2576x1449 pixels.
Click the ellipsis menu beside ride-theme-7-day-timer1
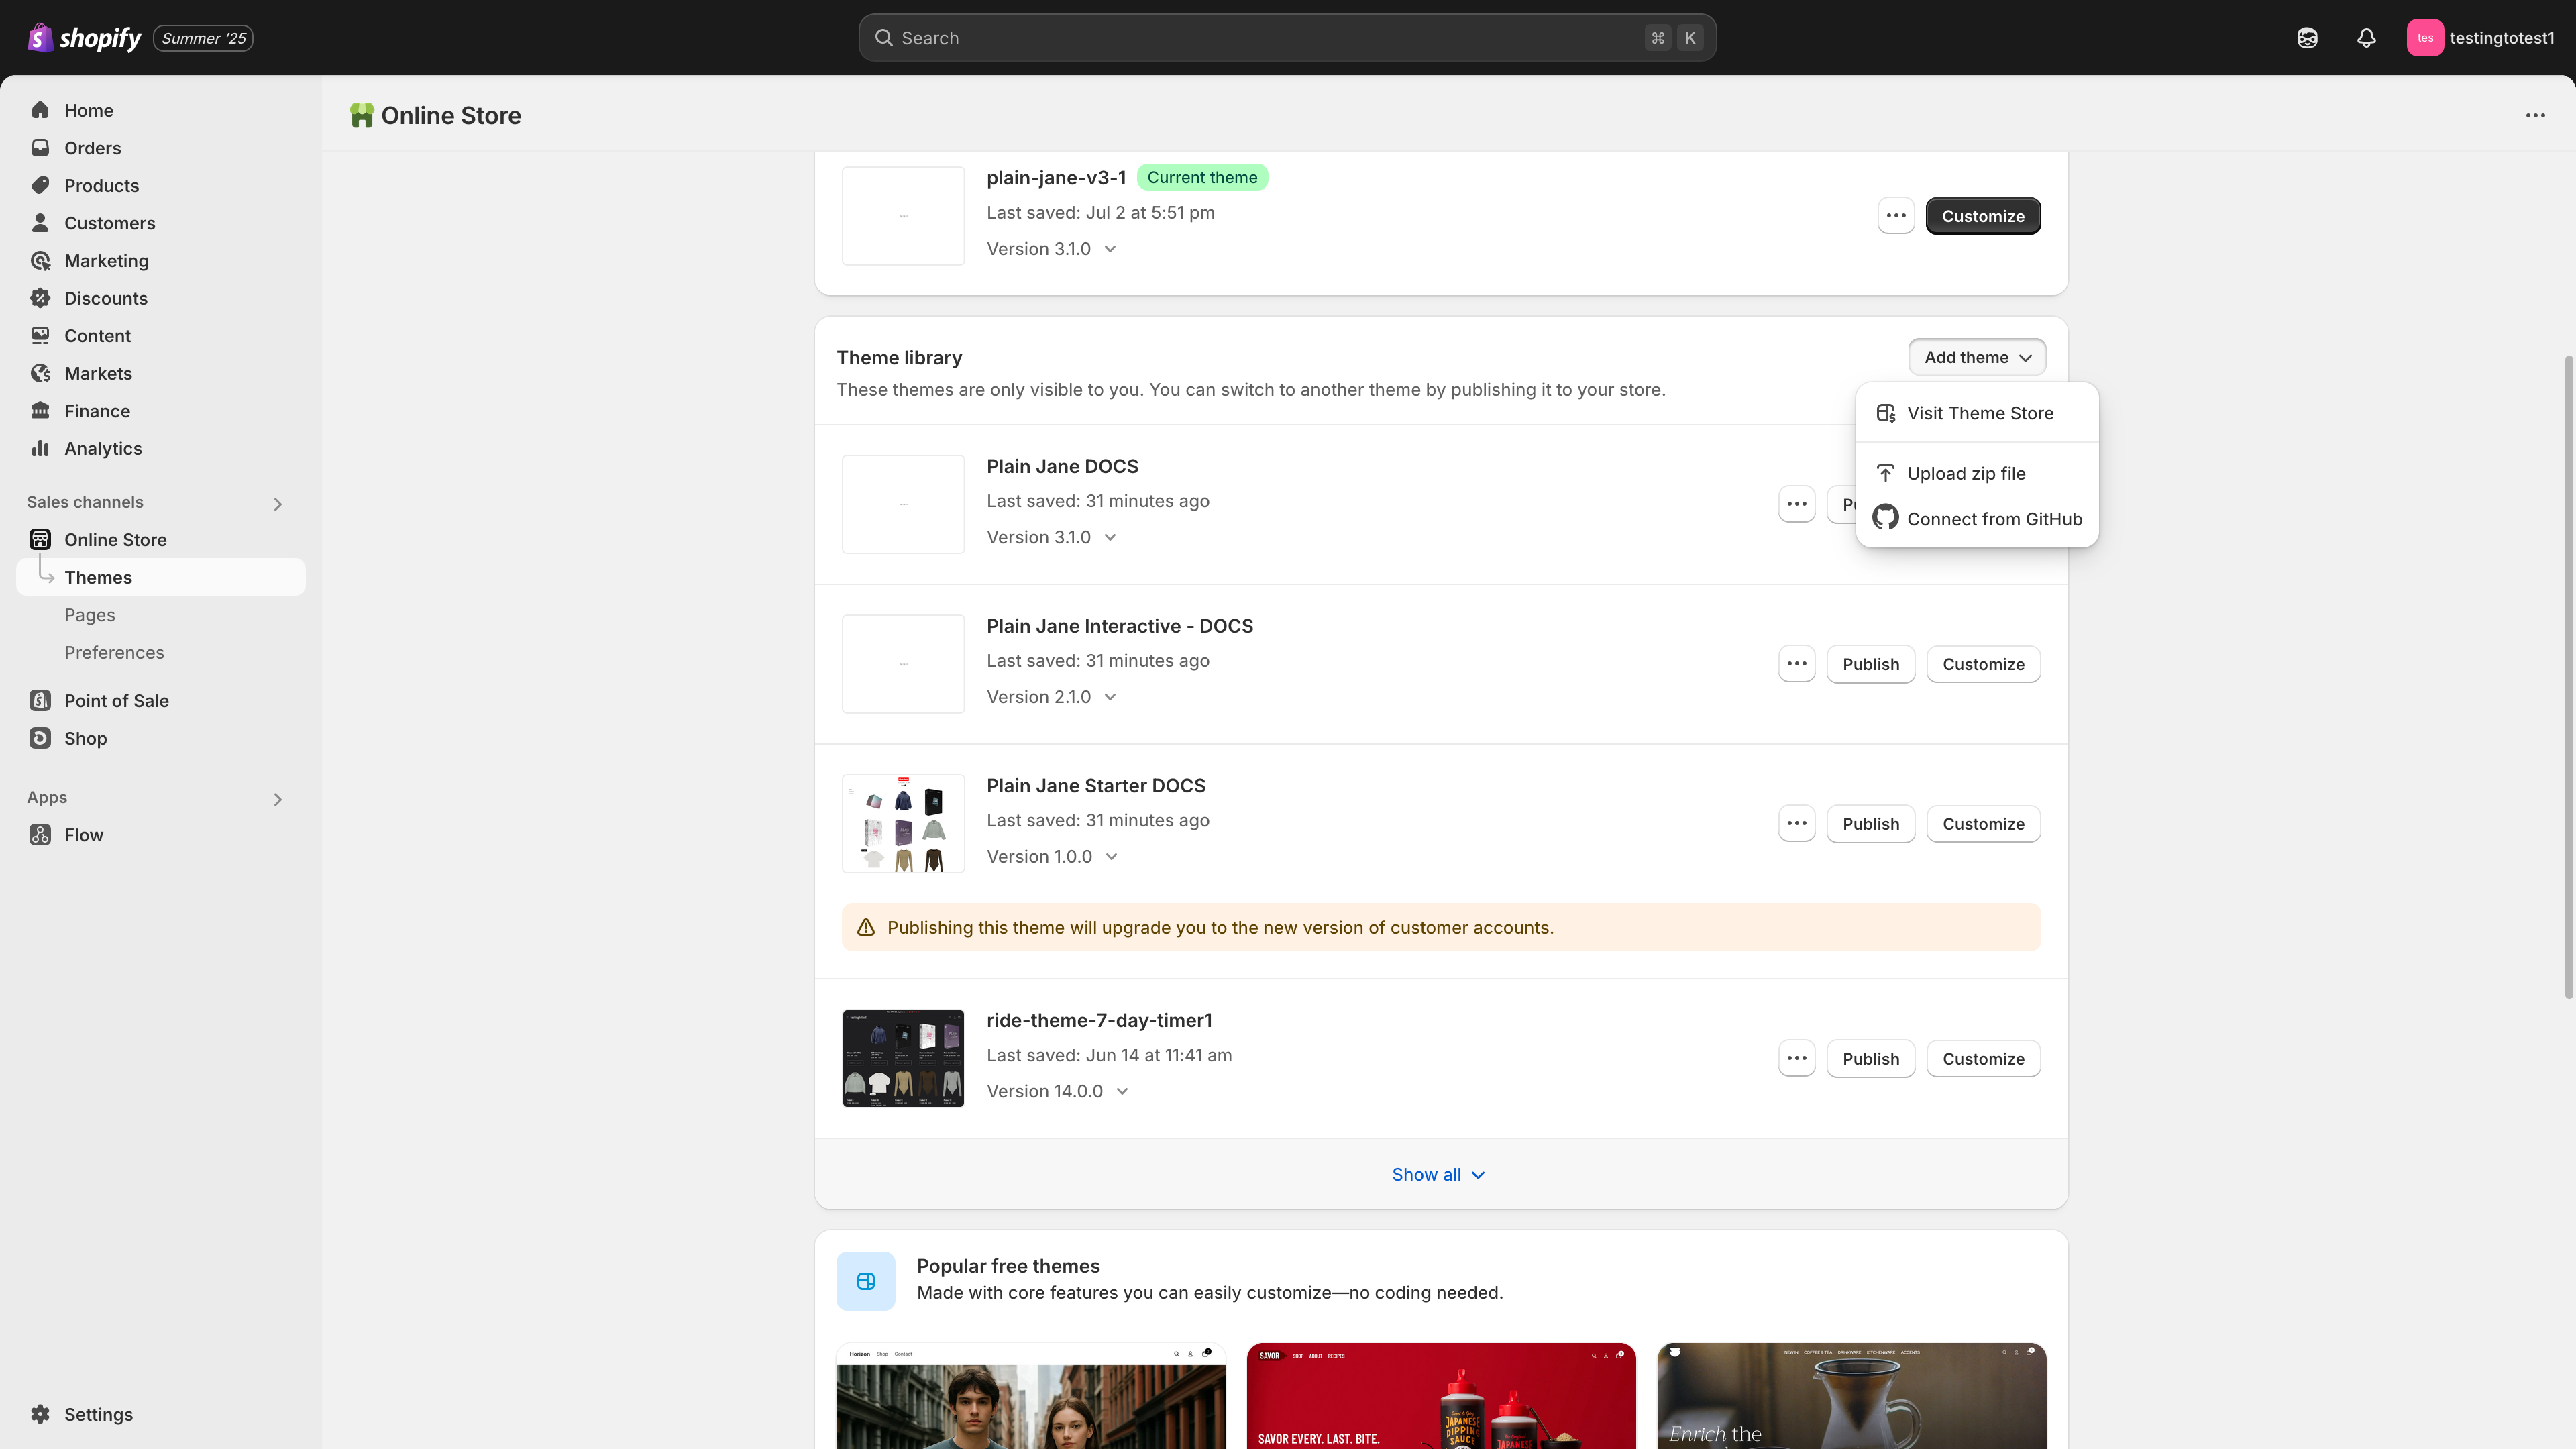(x=1796, y=1058)
